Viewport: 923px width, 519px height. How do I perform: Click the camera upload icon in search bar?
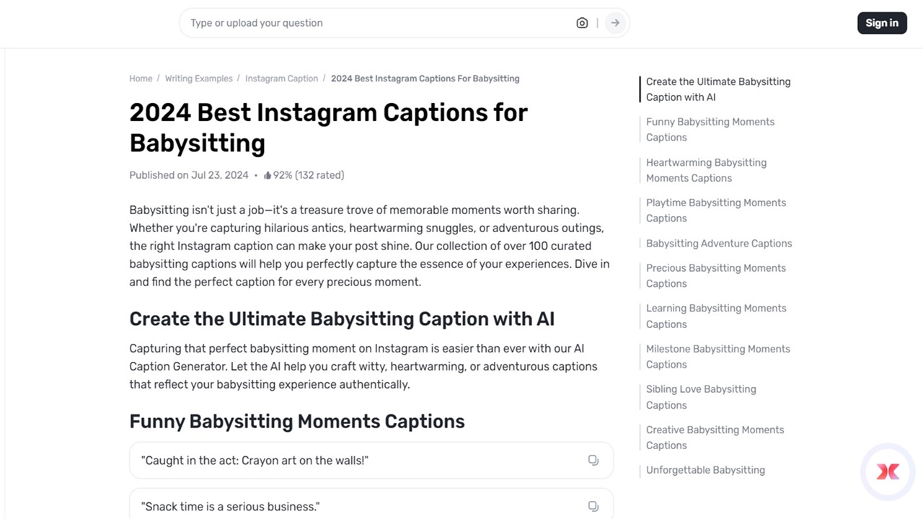point(582,22)
